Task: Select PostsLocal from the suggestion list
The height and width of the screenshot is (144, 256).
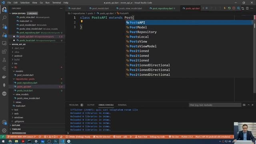Action: coord(189,37)
